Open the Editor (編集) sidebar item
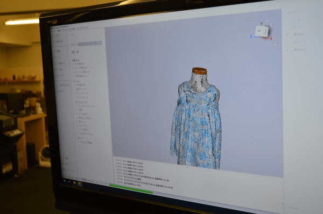The image size is (323, 214). coord(58,51)
